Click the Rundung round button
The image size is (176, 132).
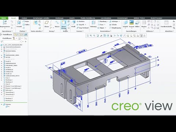coord(102,21)
